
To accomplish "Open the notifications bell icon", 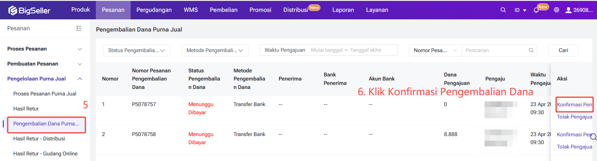I will click(x=536, y=10).
